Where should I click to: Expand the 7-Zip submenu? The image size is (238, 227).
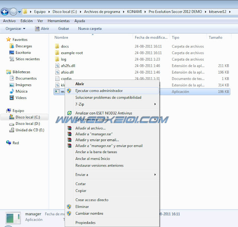(155, 104)
